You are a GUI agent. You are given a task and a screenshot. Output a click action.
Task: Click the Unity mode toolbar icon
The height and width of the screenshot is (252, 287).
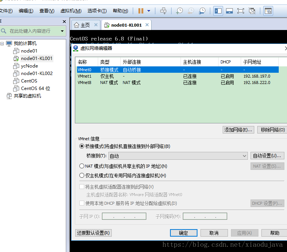tap(252, 11)
